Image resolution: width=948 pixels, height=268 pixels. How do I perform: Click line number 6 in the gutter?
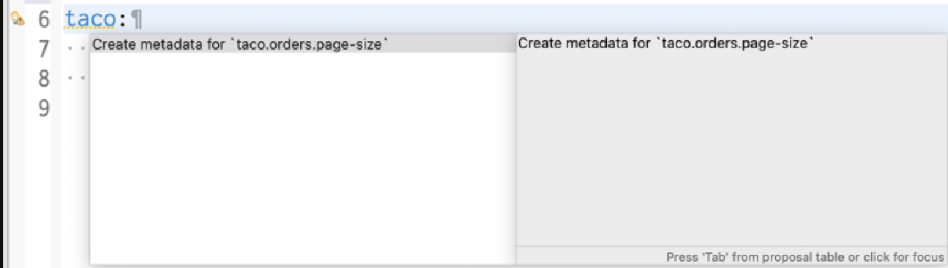[44, 19]
